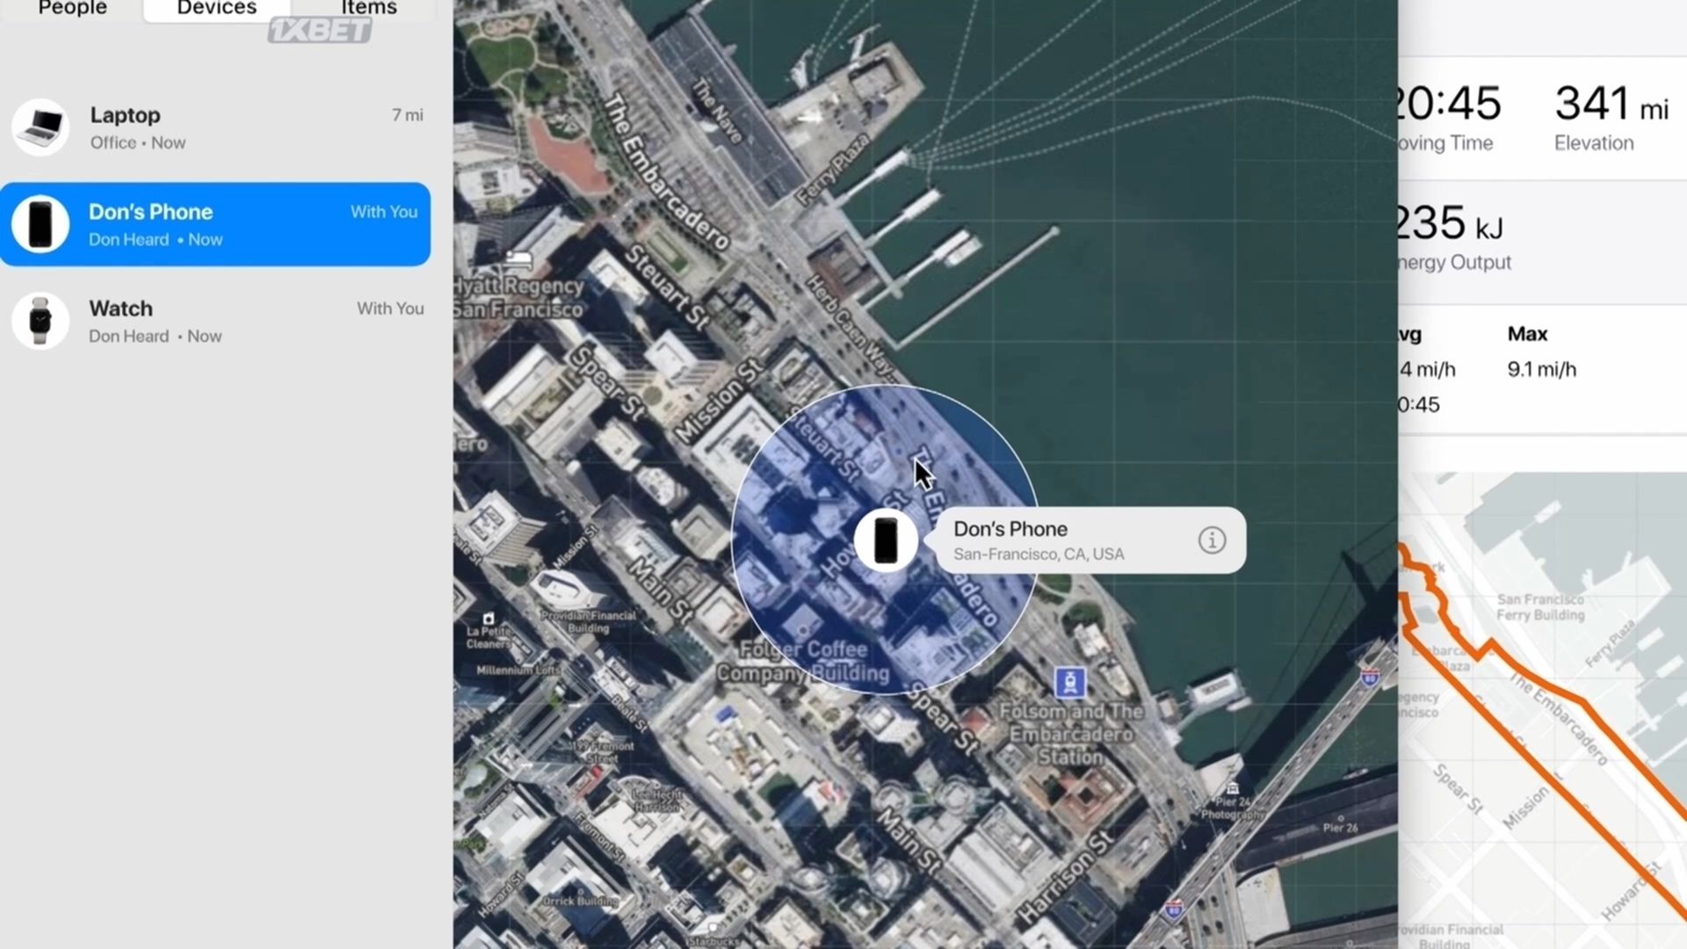Click the 'With You' label on Watch row

point(390,308)
